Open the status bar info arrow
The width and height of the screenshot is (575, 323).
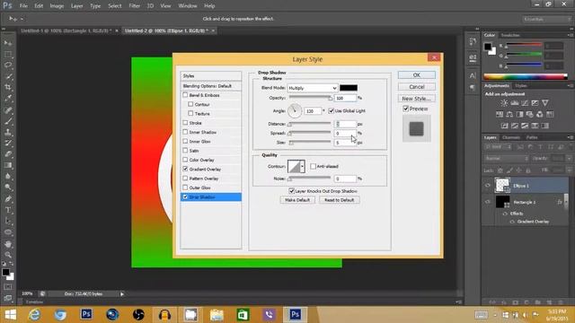pyautogui.click(x=122, y=293)
